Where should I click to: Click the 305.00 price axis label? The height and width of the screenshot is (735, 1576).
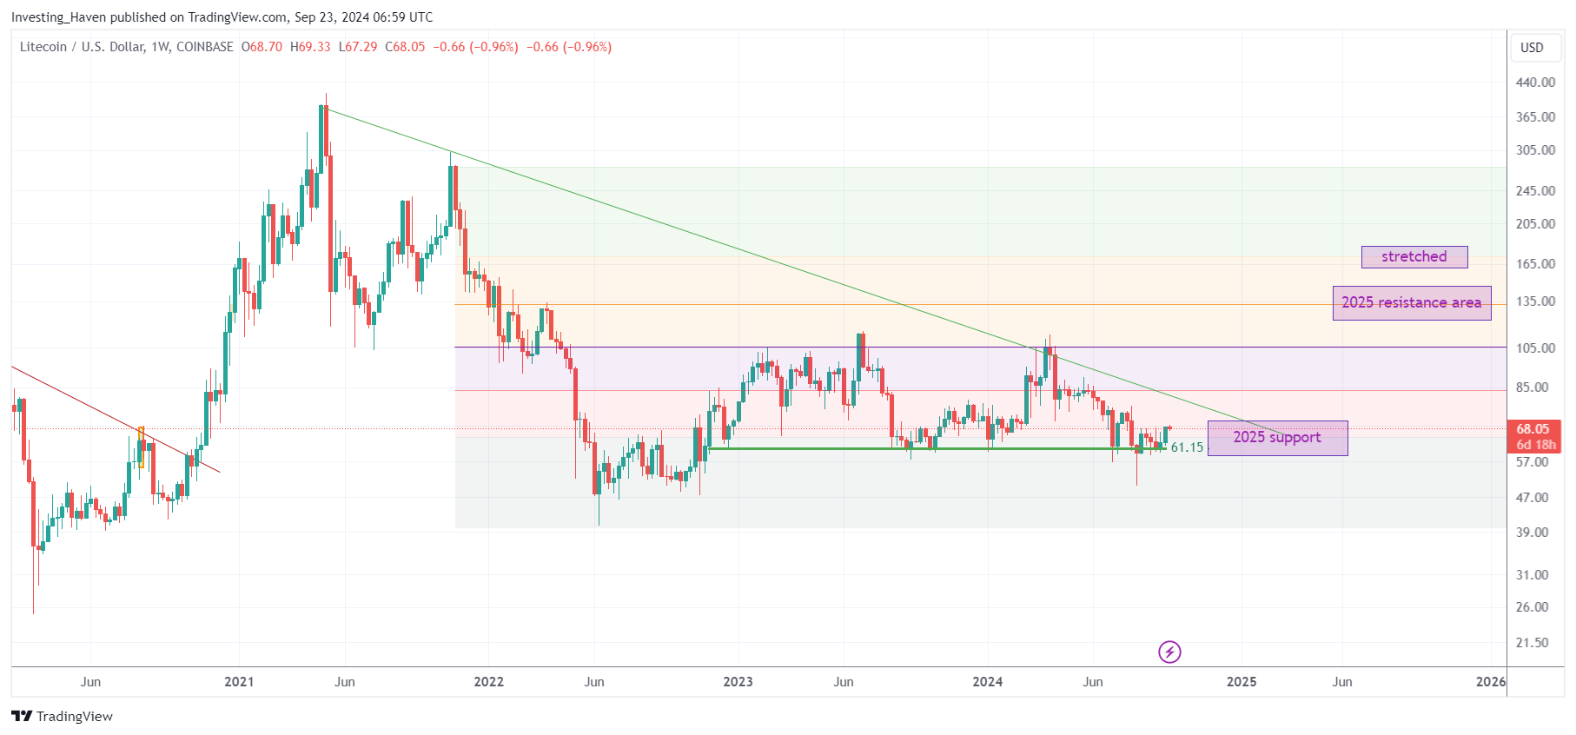pos(1535,150)
